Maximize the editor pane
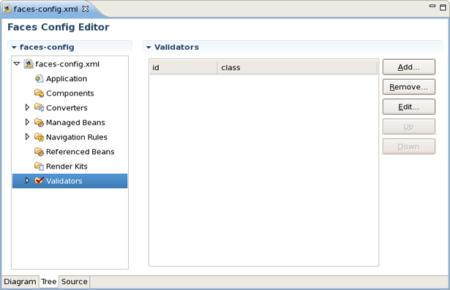 [x=443, y=7]
